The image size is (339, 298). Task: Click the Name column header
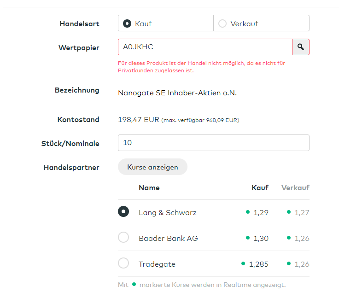pos(149,188)
